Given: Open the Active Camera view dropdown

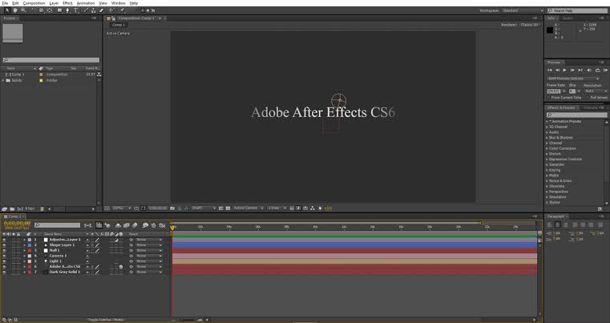Looking at the screenshot, I should tap(248, 208).
